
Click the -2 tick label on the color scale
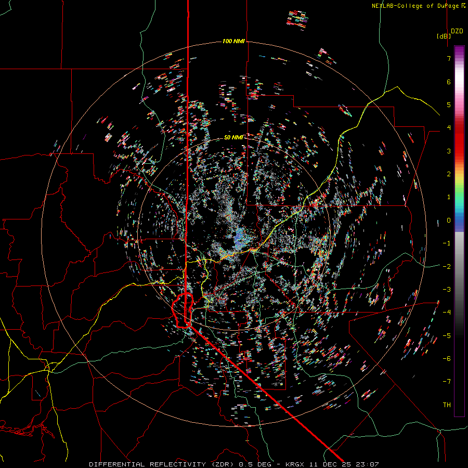(447, 266)
